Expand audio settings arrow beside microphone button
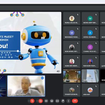105x105 pixels. tap(29, 101)
